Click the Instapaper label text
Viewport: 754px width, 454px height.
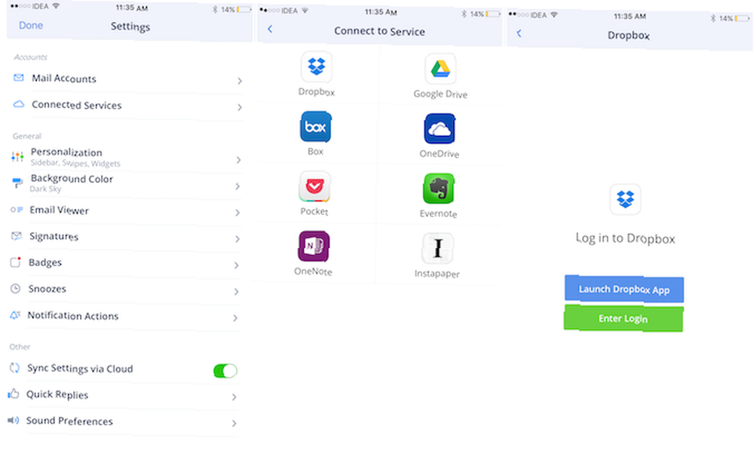pos(437,274)
